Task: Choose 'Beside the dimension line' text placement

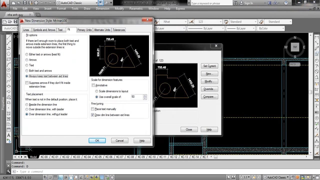Action: click(27, 105)
